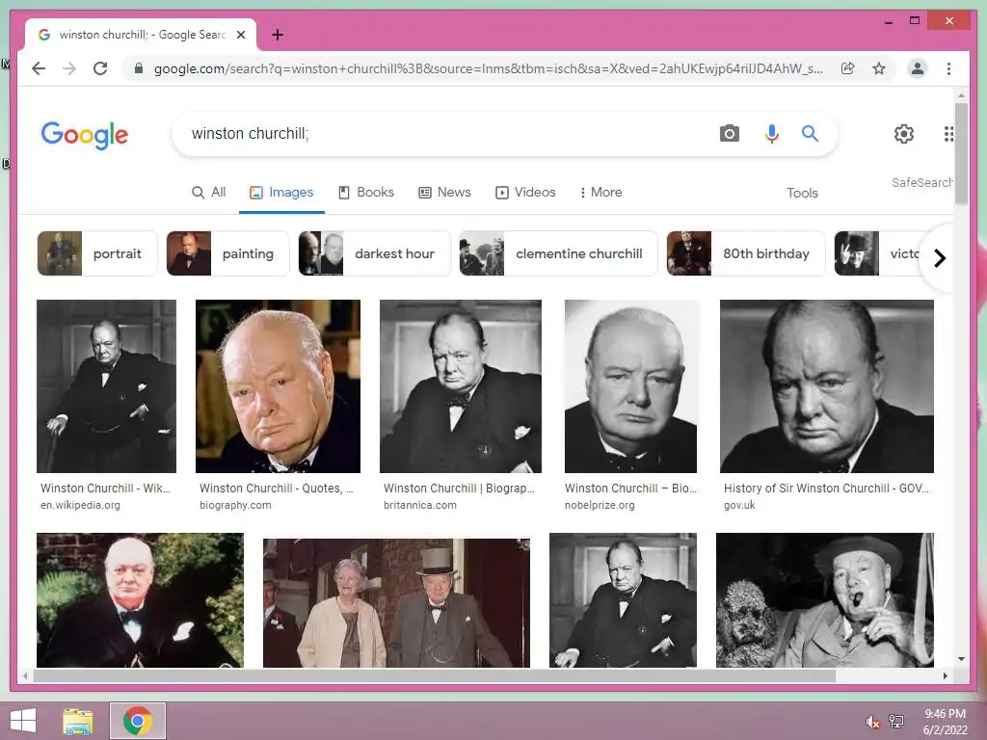The width and height of the screenshot is (987, 740).
Task: Click the Windows Start button
Action: (x=23, y=721)
